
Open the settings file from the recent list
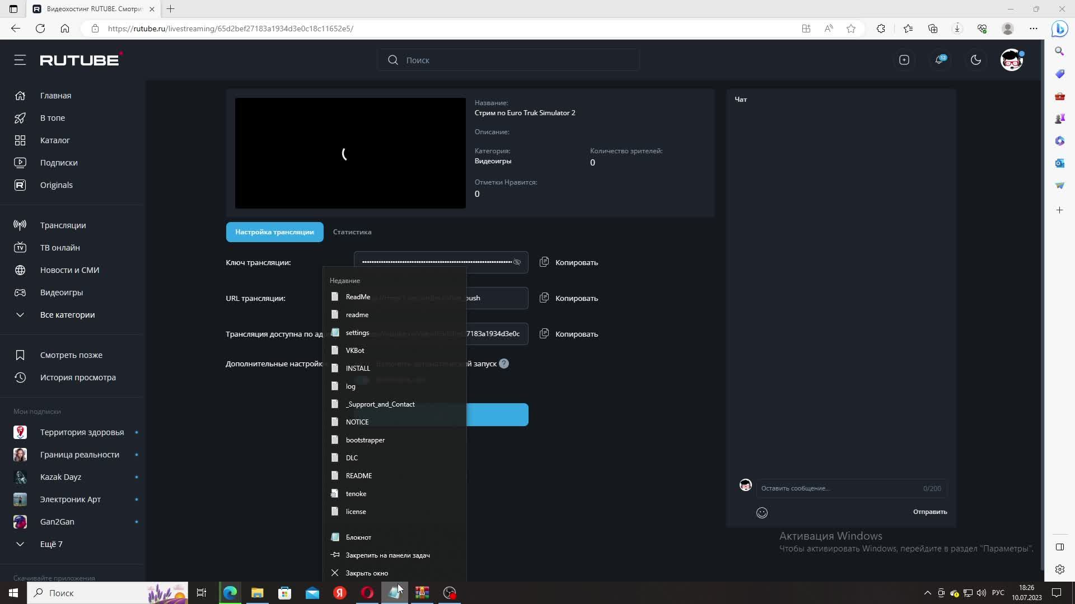pyautogui.click(x=357, y=333)
